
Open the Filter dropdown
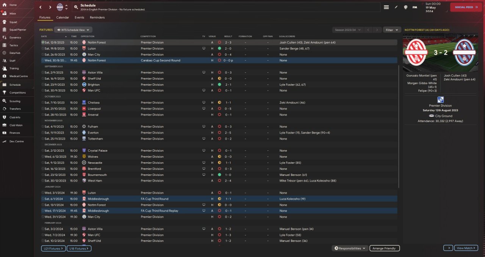[392, 30]
